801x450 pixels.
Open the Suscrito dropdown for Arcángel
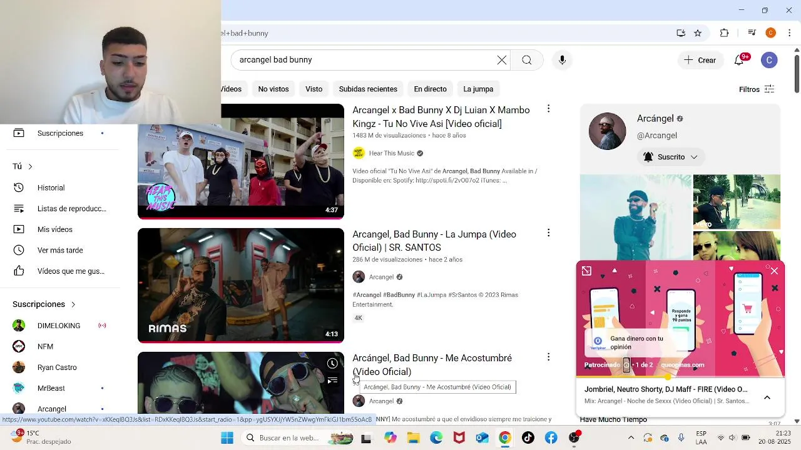coord(670,157)
